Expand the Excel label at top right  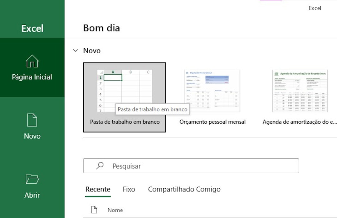coord(315,8)
